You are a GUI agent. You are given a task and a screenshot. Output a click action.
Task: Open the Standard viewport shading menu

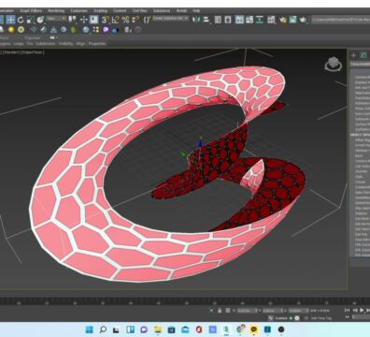click(11, 52)
